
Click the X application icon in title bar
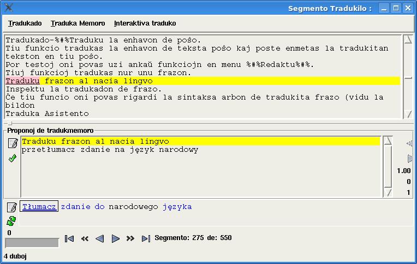tap(9, 8)
